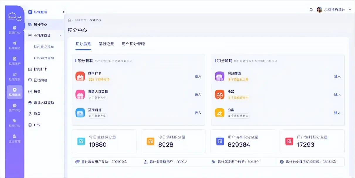Click 进入 link in the 拍卖 row
Viewport: 355px width, 178px height.
pos(337,113)
